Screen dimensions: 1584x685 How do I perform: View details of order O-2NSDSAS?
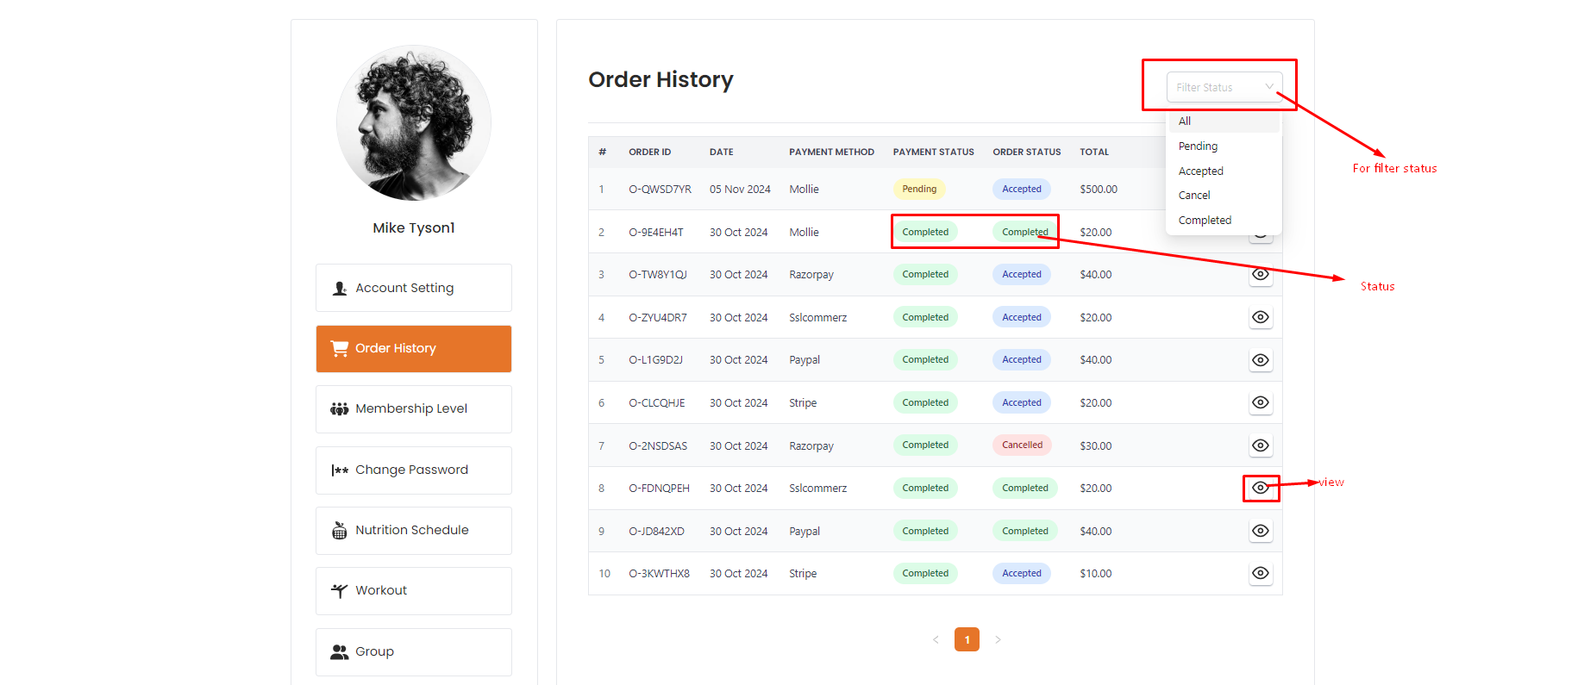[1261, 445]
